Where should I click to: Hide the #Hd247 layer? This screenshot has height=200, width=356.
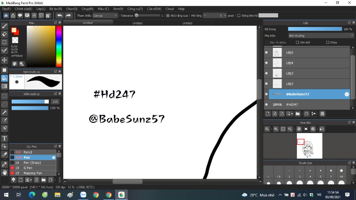point(267,105)
